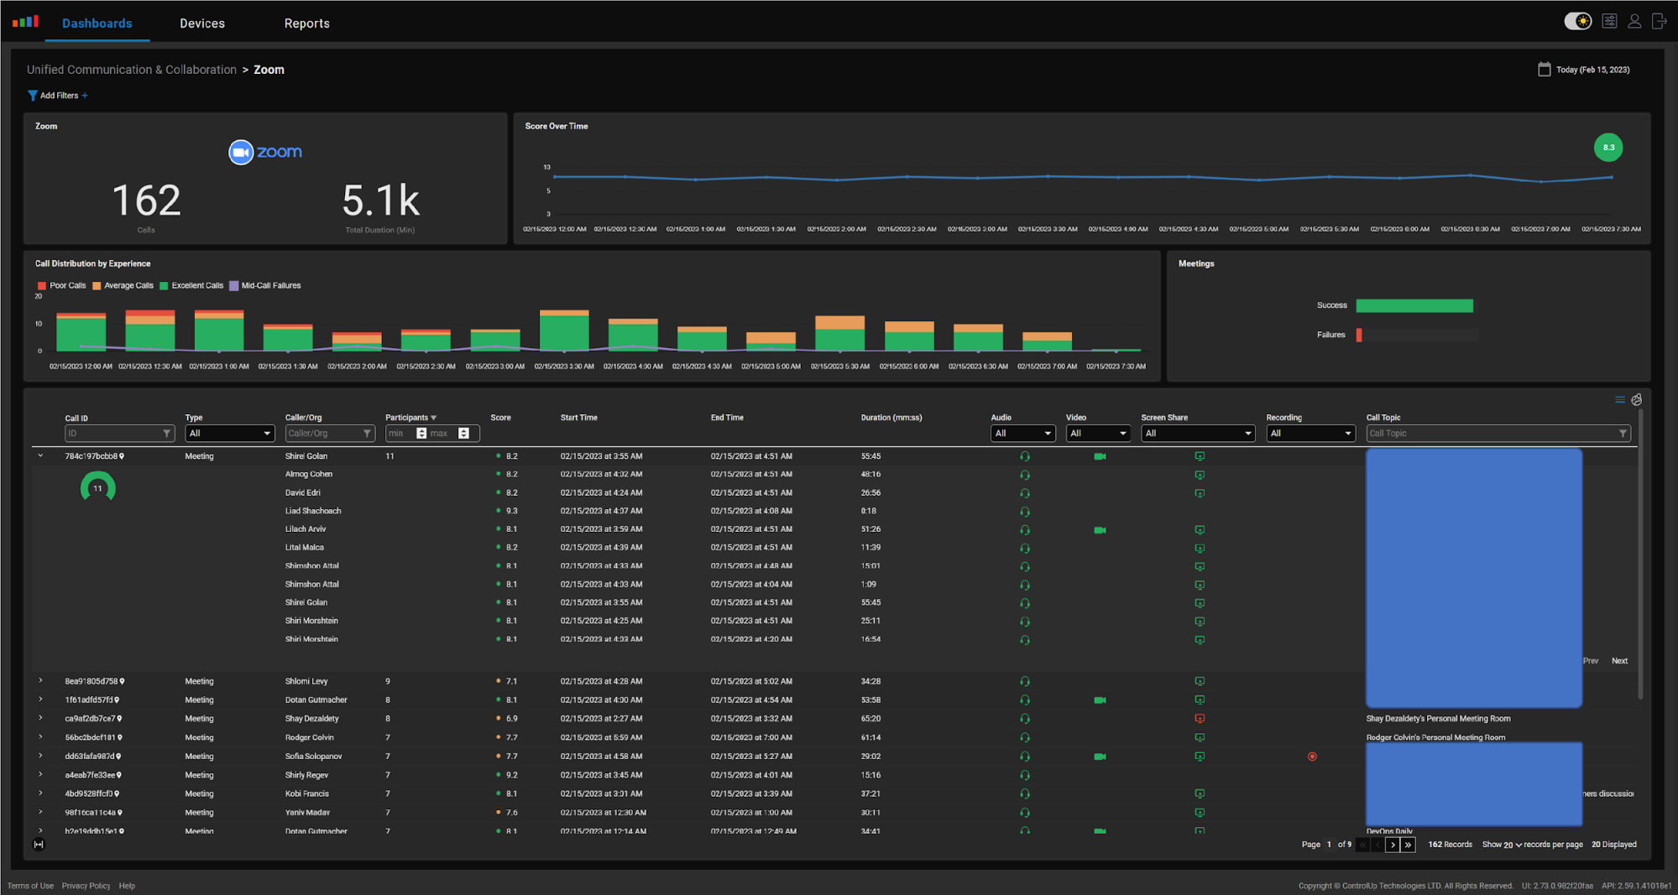The height and width of the screenshot is (895, 1678).
Task: Click the Add Filters funnel icon
Action: click(x=32, y=96)
